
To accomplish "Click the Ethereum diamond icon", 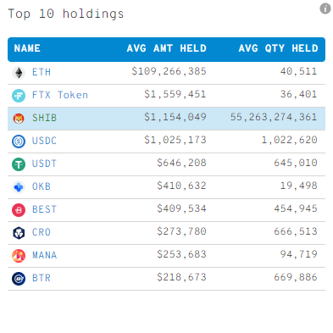I will (x=19, y=73).
